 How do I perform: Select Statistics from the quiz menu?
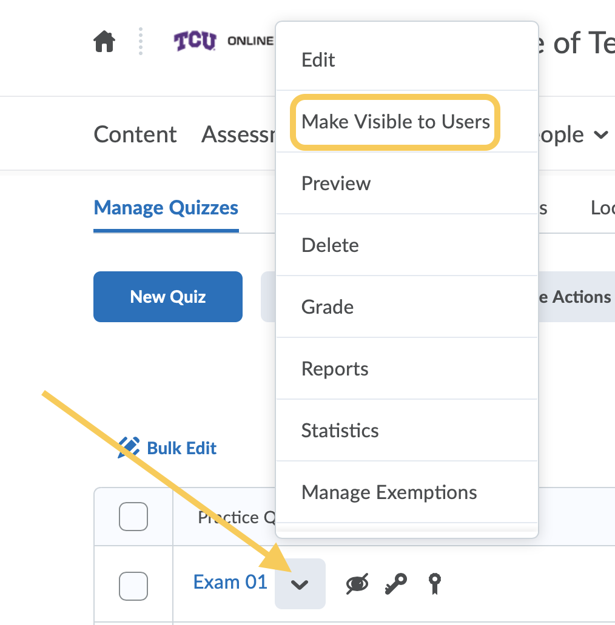tap(340, 430)
